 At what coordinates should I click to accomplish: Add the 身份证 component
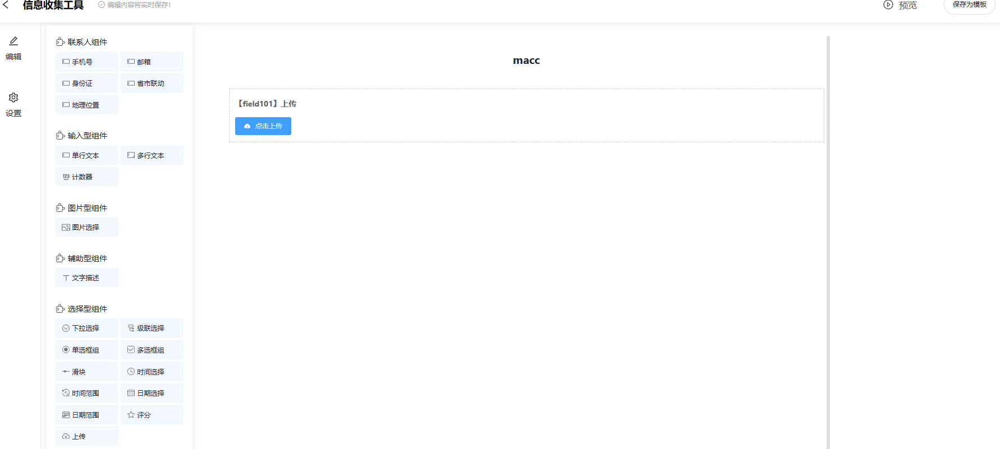87,83
